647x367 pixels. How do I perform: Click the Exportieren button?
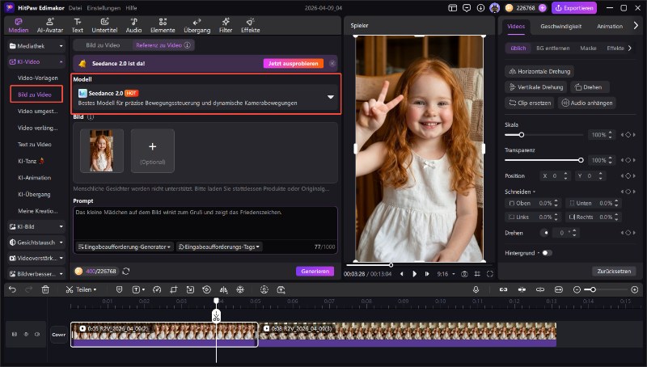(573, 7)
